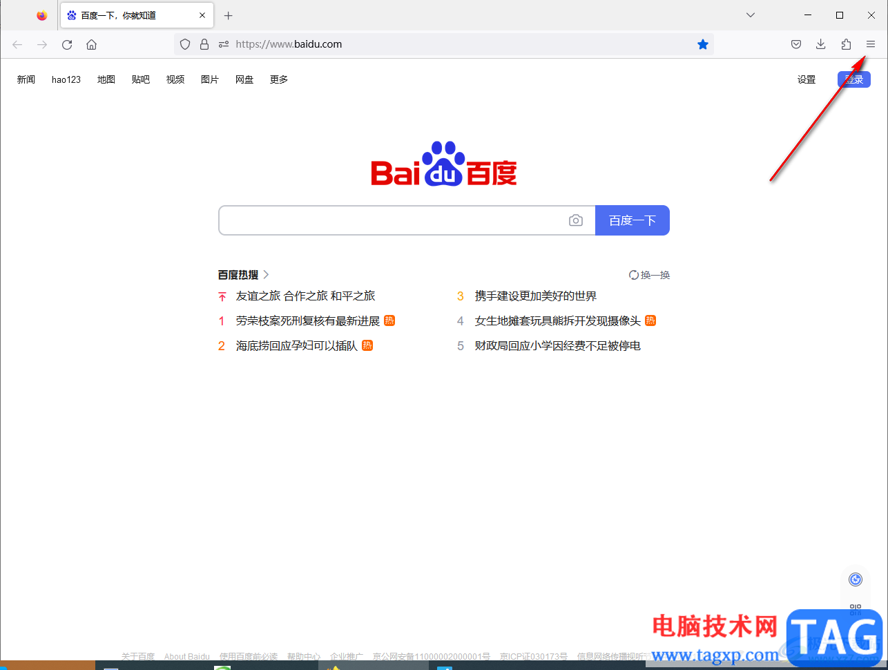
Task: Open 贴吧 navigation link
Action: click(x=141, y=79)
